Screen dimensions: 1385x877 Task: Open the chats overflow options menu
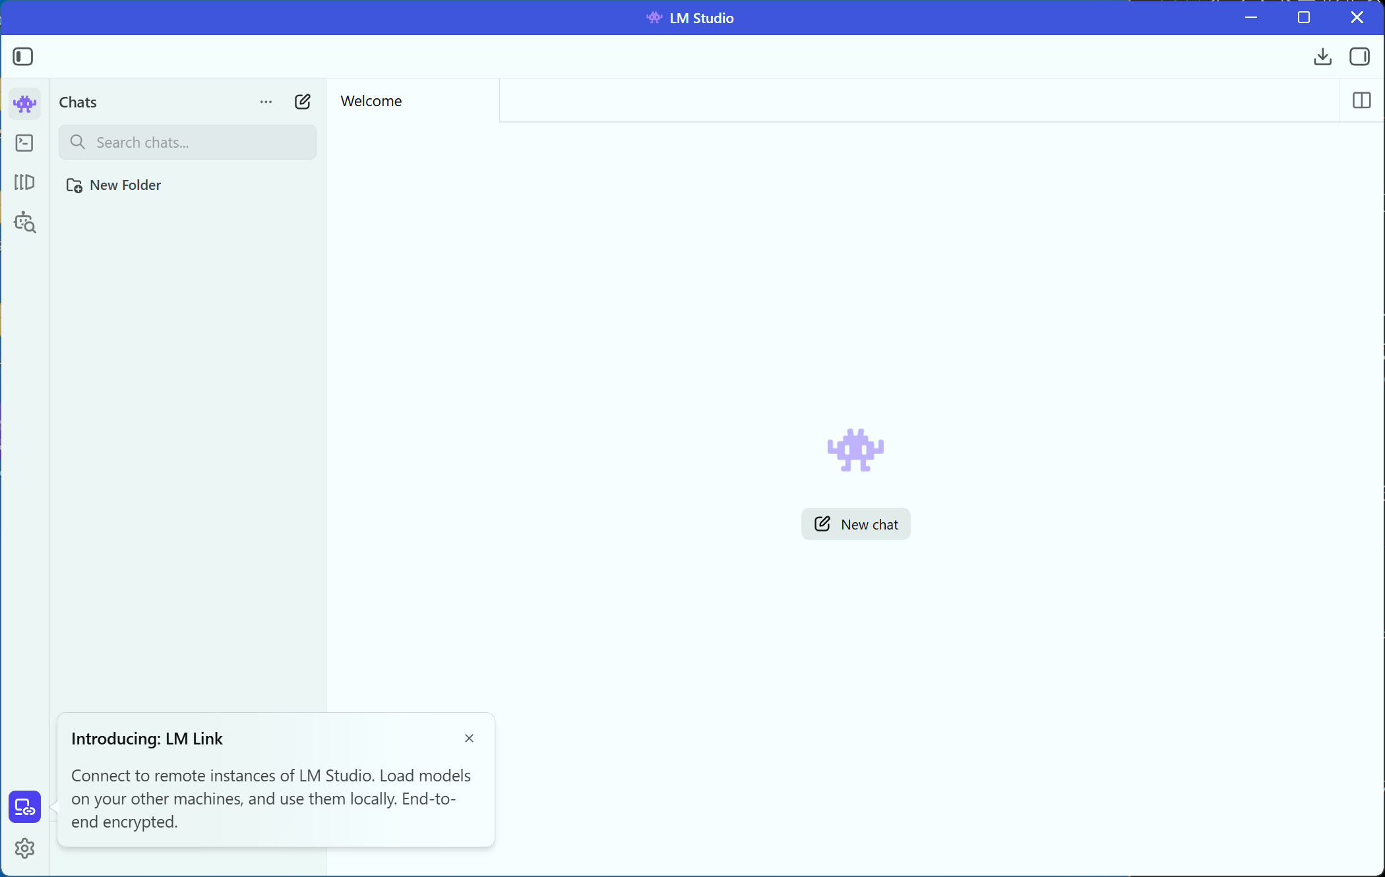click(x=266, y=102)
